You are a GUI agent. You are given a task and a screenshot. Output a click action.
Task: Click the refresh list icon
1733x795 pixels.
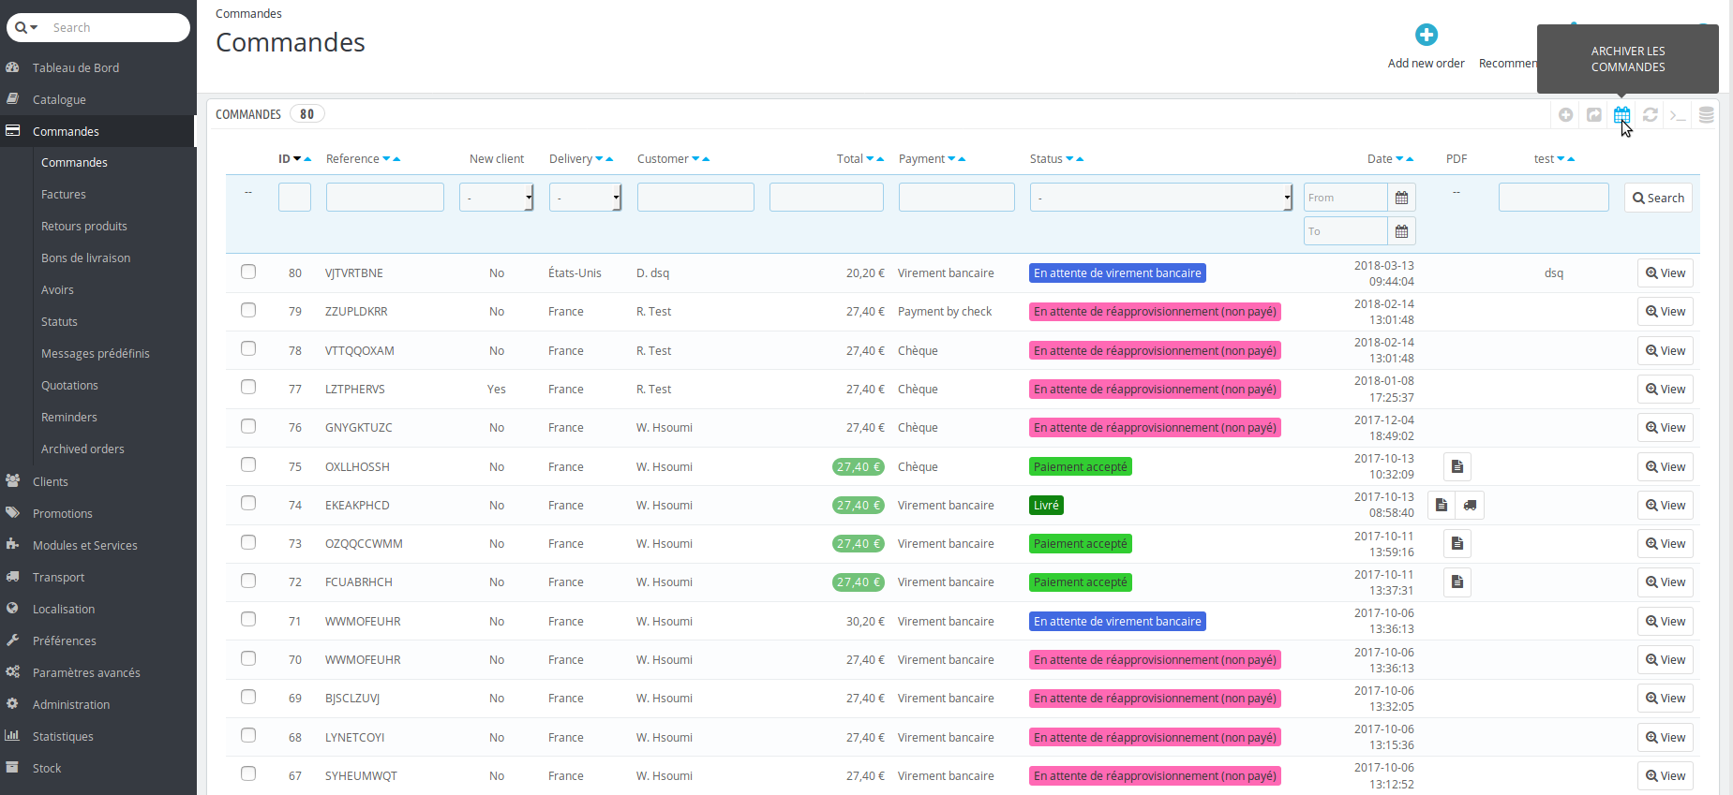pyautogui.click(x=1651, y=114)
